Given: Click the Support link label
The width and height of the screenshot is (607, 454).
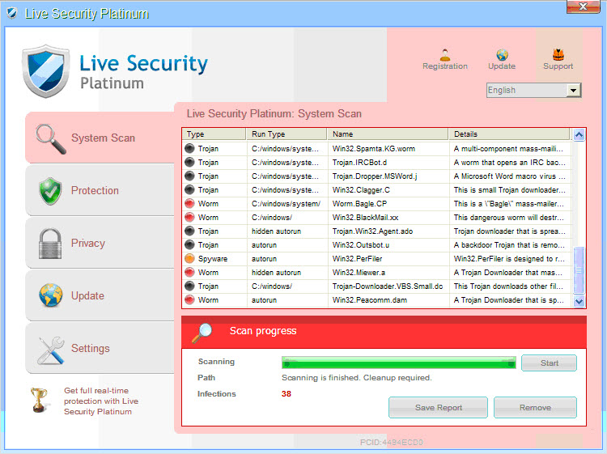Looking at the screenshot, I should (558, 66).
